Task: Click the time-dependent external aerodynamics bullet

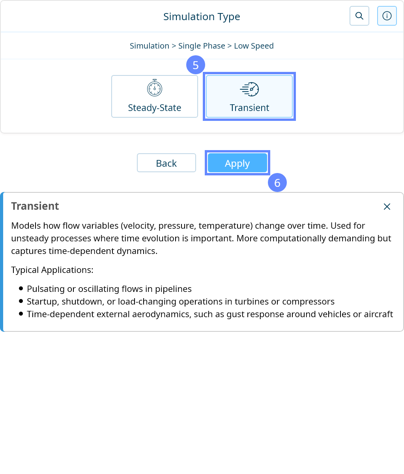Action: coord(210,314)
